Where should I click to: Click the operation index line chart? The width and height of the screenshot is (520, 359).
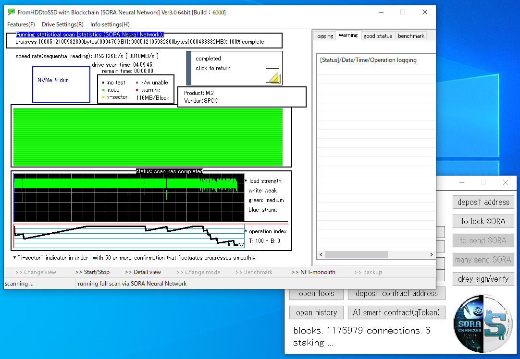[129, 236]
